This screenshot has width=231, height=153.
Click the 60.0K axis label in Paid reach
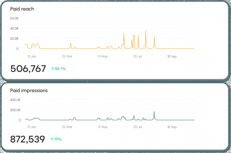click(x=14, y=18)
